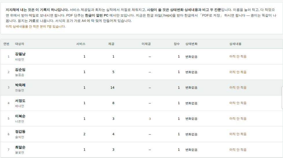Select '변화없음' status for 서정도

(191, 103)
